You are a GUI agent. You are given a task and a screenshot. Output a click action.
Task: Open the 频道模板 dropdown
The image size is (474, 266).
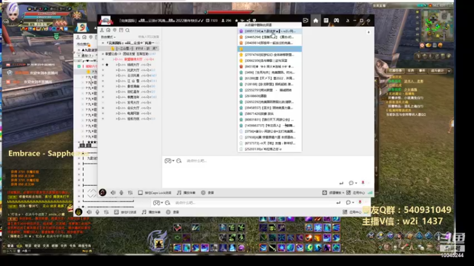tap(333, 193)
